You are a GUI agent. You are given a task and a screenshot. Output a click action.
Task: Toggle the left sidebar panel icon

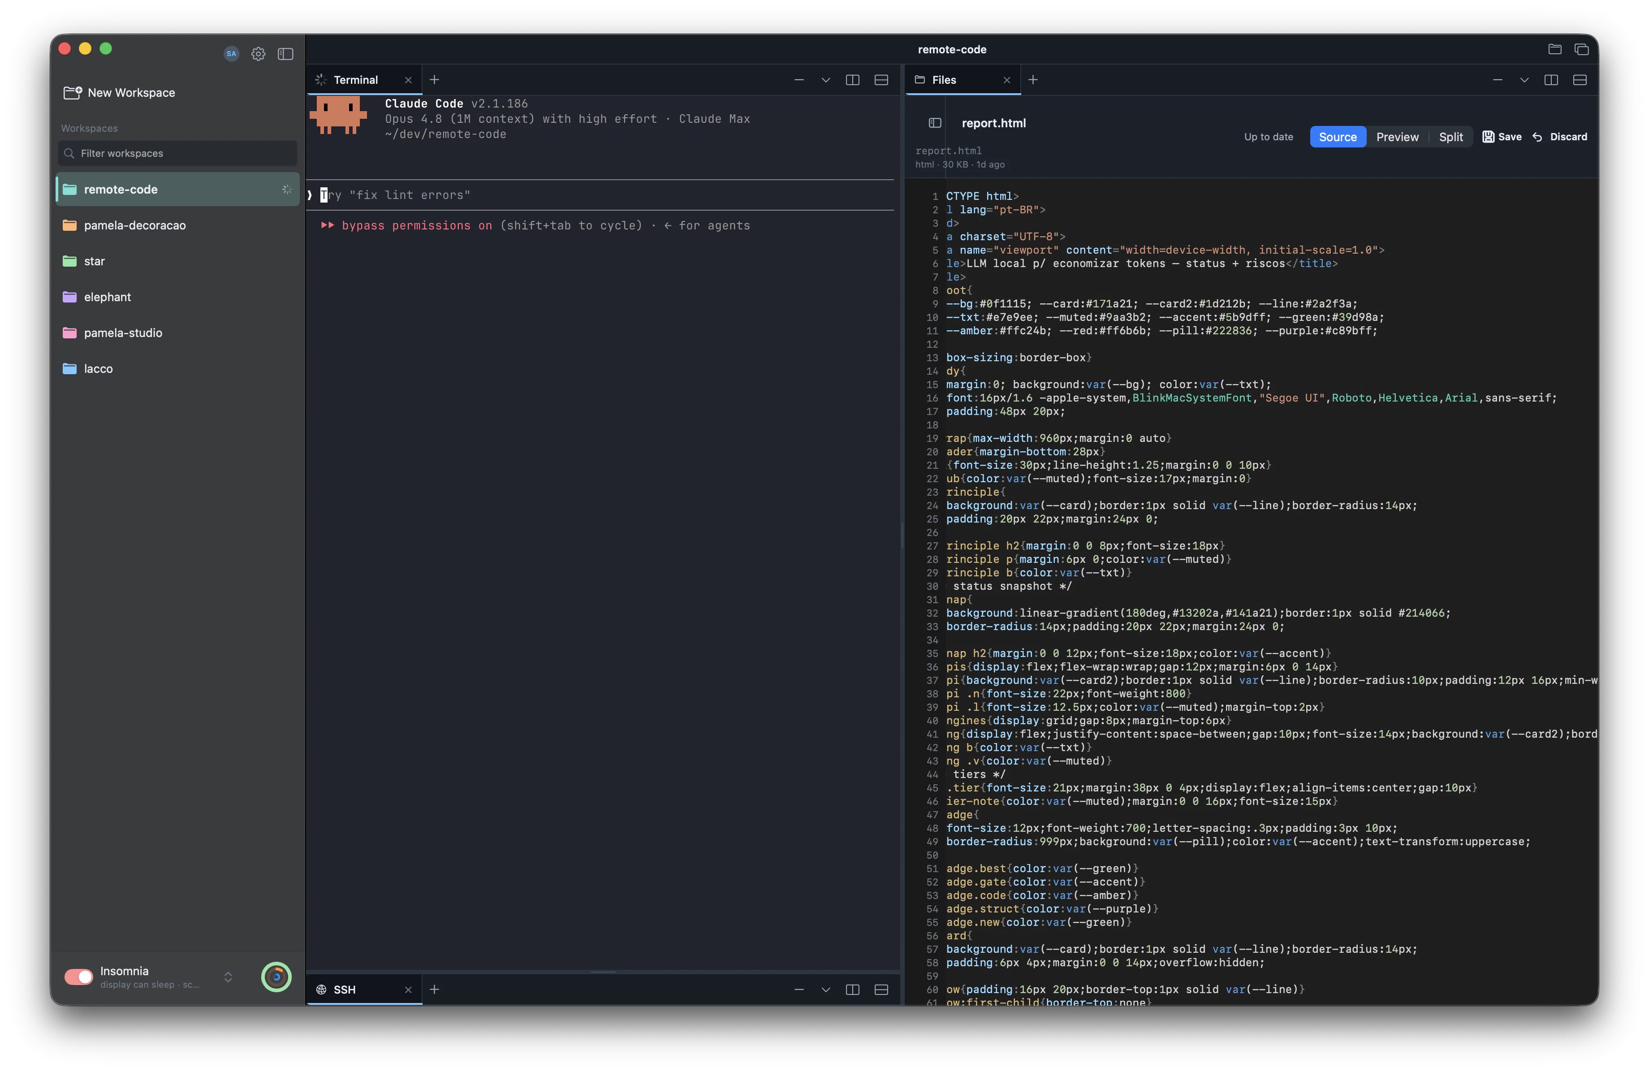285,53
